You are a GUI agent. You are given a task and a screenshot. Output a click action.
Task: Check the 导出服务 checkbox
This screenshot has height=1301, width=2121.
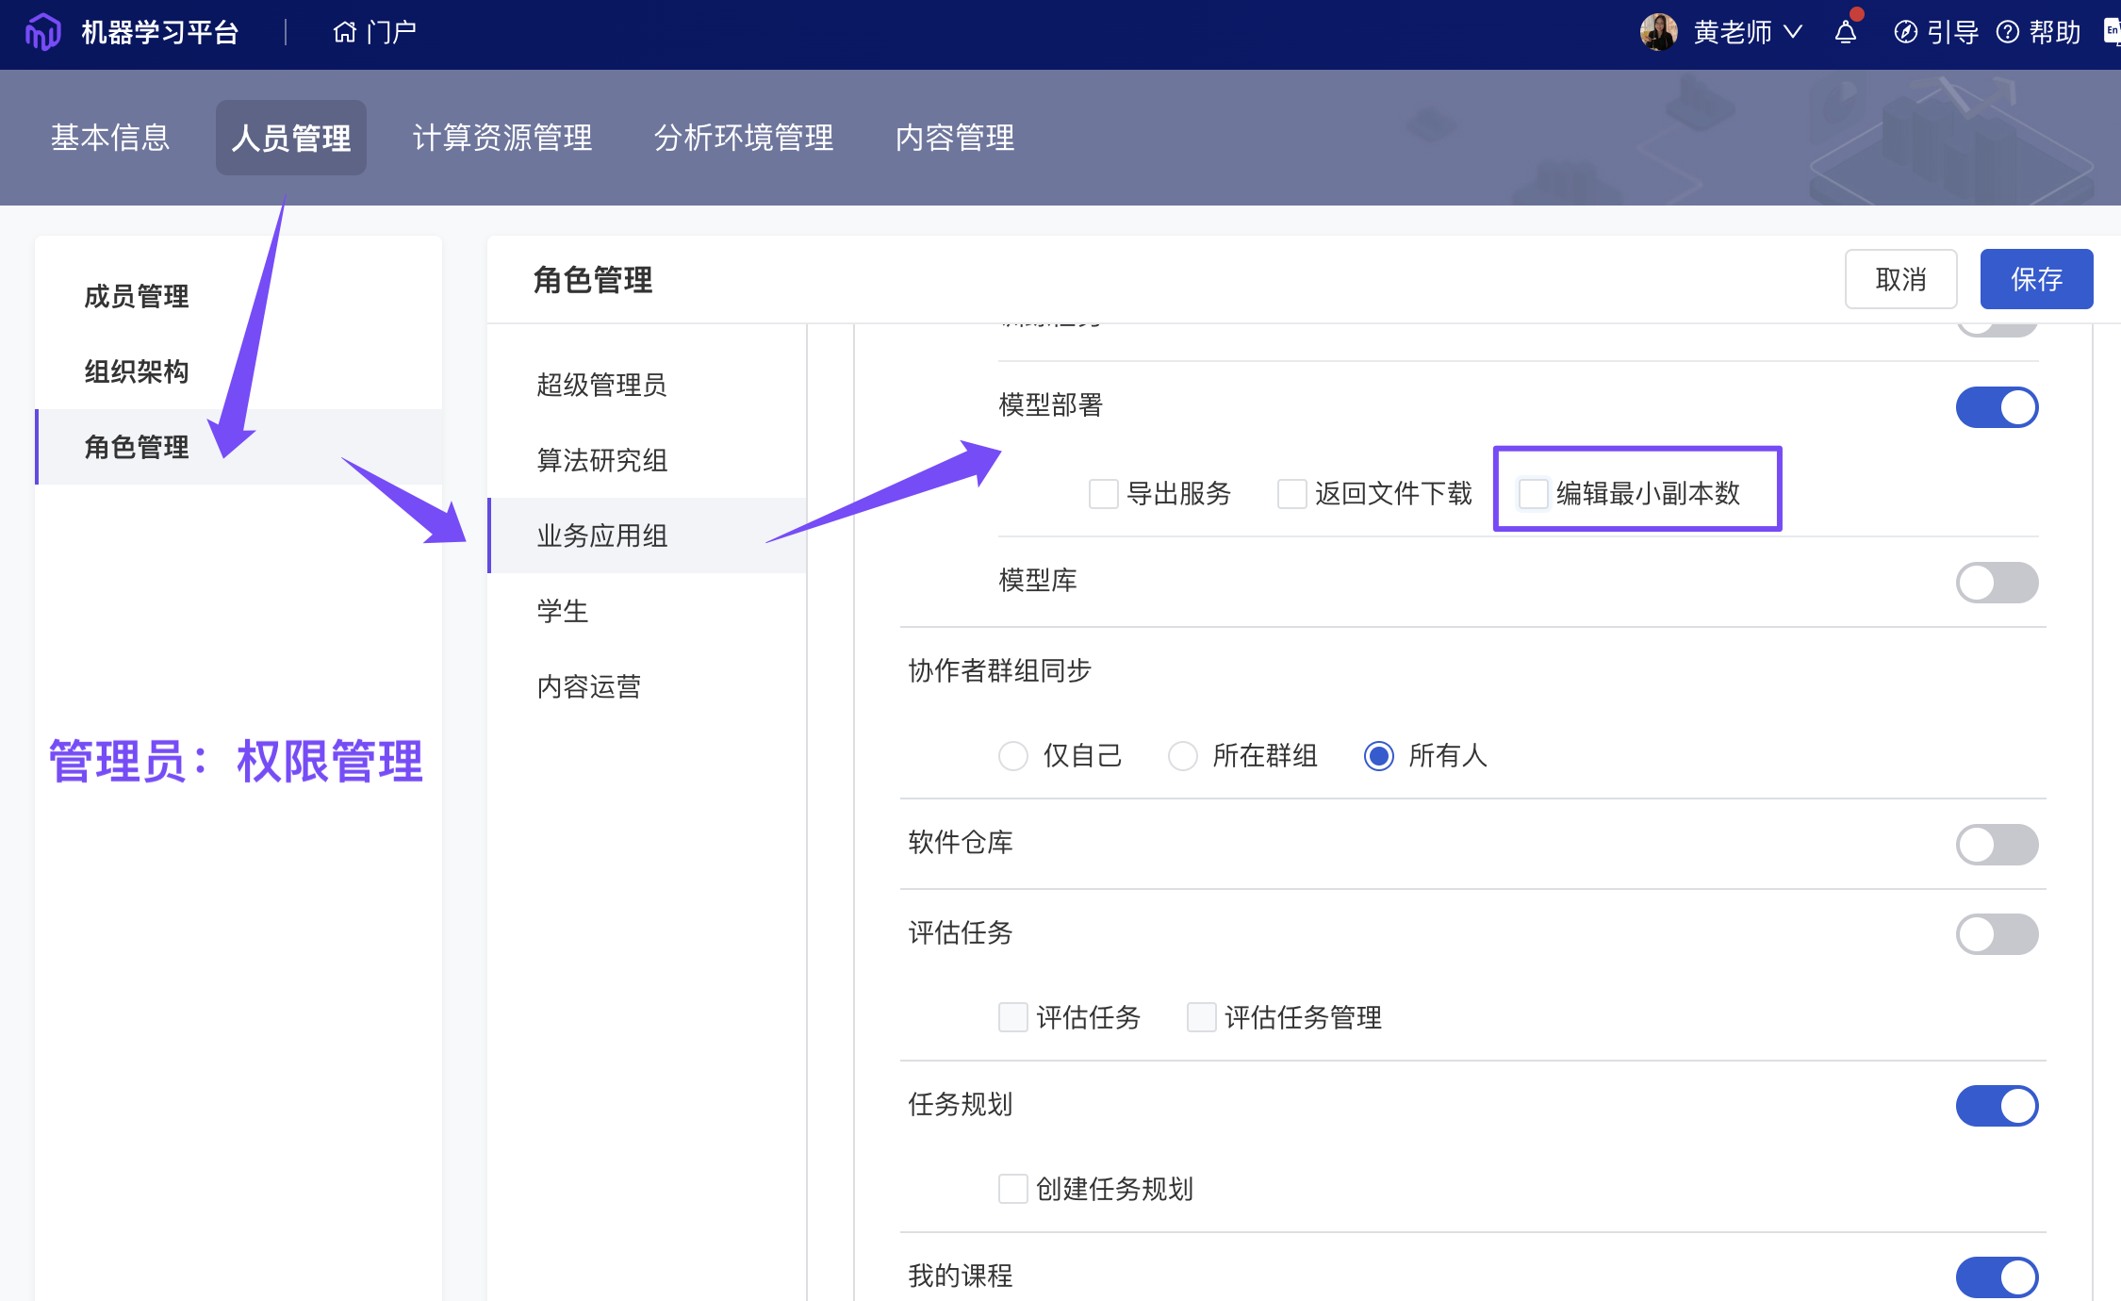click(x=1103, y=493)
